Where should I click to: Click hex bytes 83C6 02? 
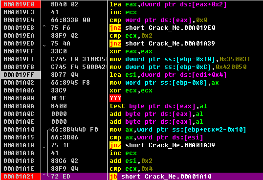(65, 161)
